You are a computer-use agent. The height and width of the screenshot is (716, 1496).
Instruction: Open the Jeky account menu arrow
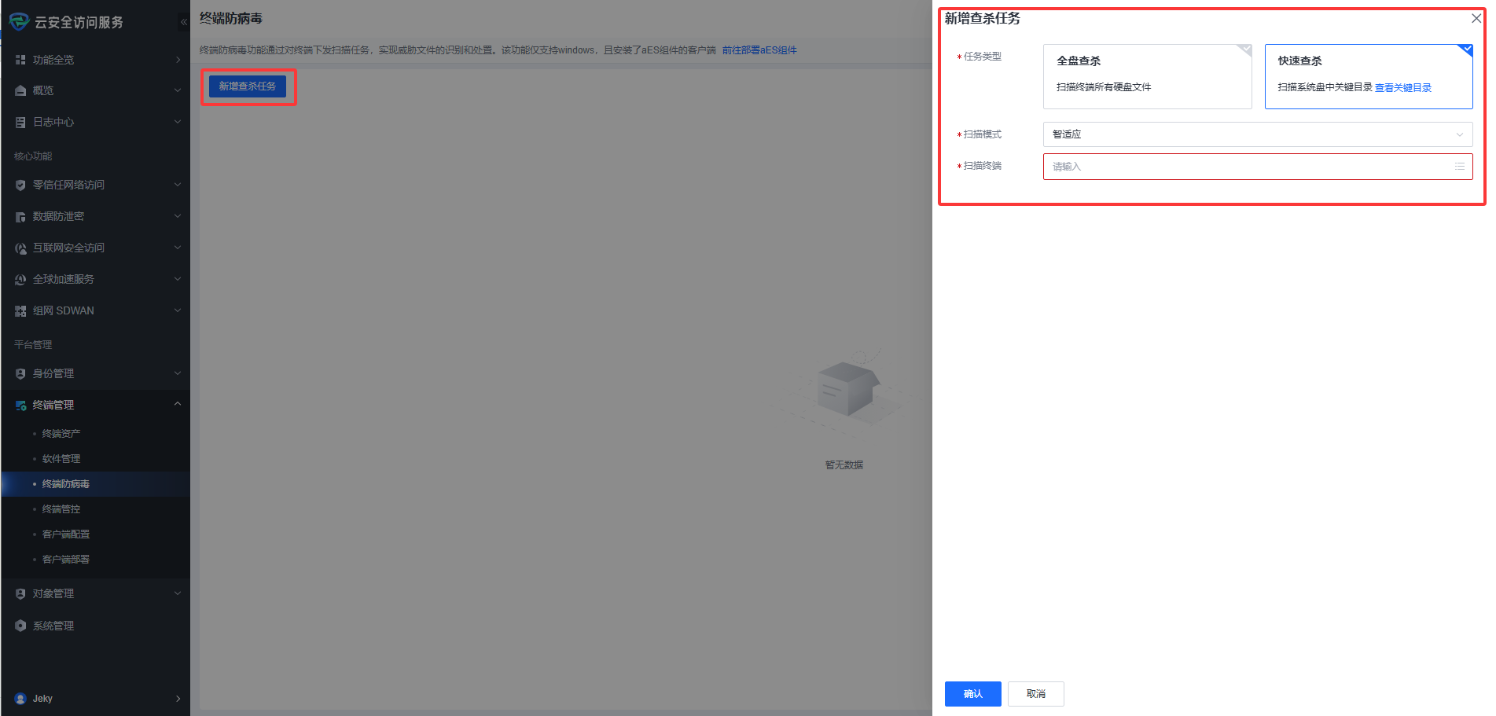tap(178, 699)
